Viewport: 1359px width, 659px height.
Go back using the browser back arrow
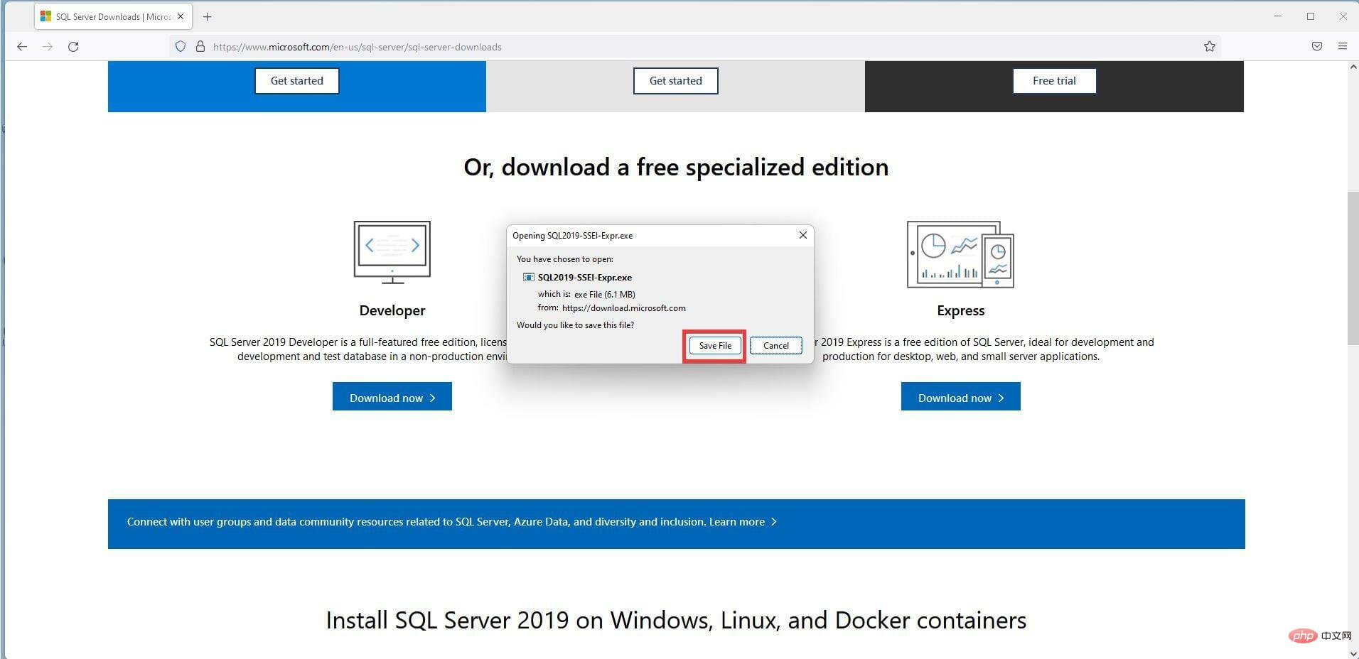(22, 47)
